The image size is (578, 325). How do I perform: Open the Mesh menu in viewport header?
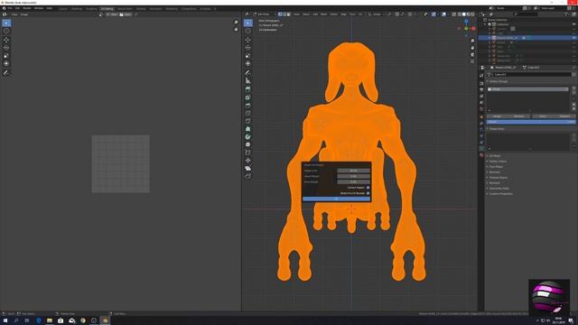[x=323, y=14]
